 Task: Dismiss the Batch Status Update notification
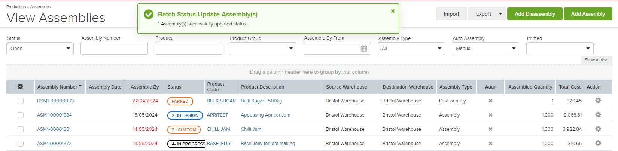point(393,11)
